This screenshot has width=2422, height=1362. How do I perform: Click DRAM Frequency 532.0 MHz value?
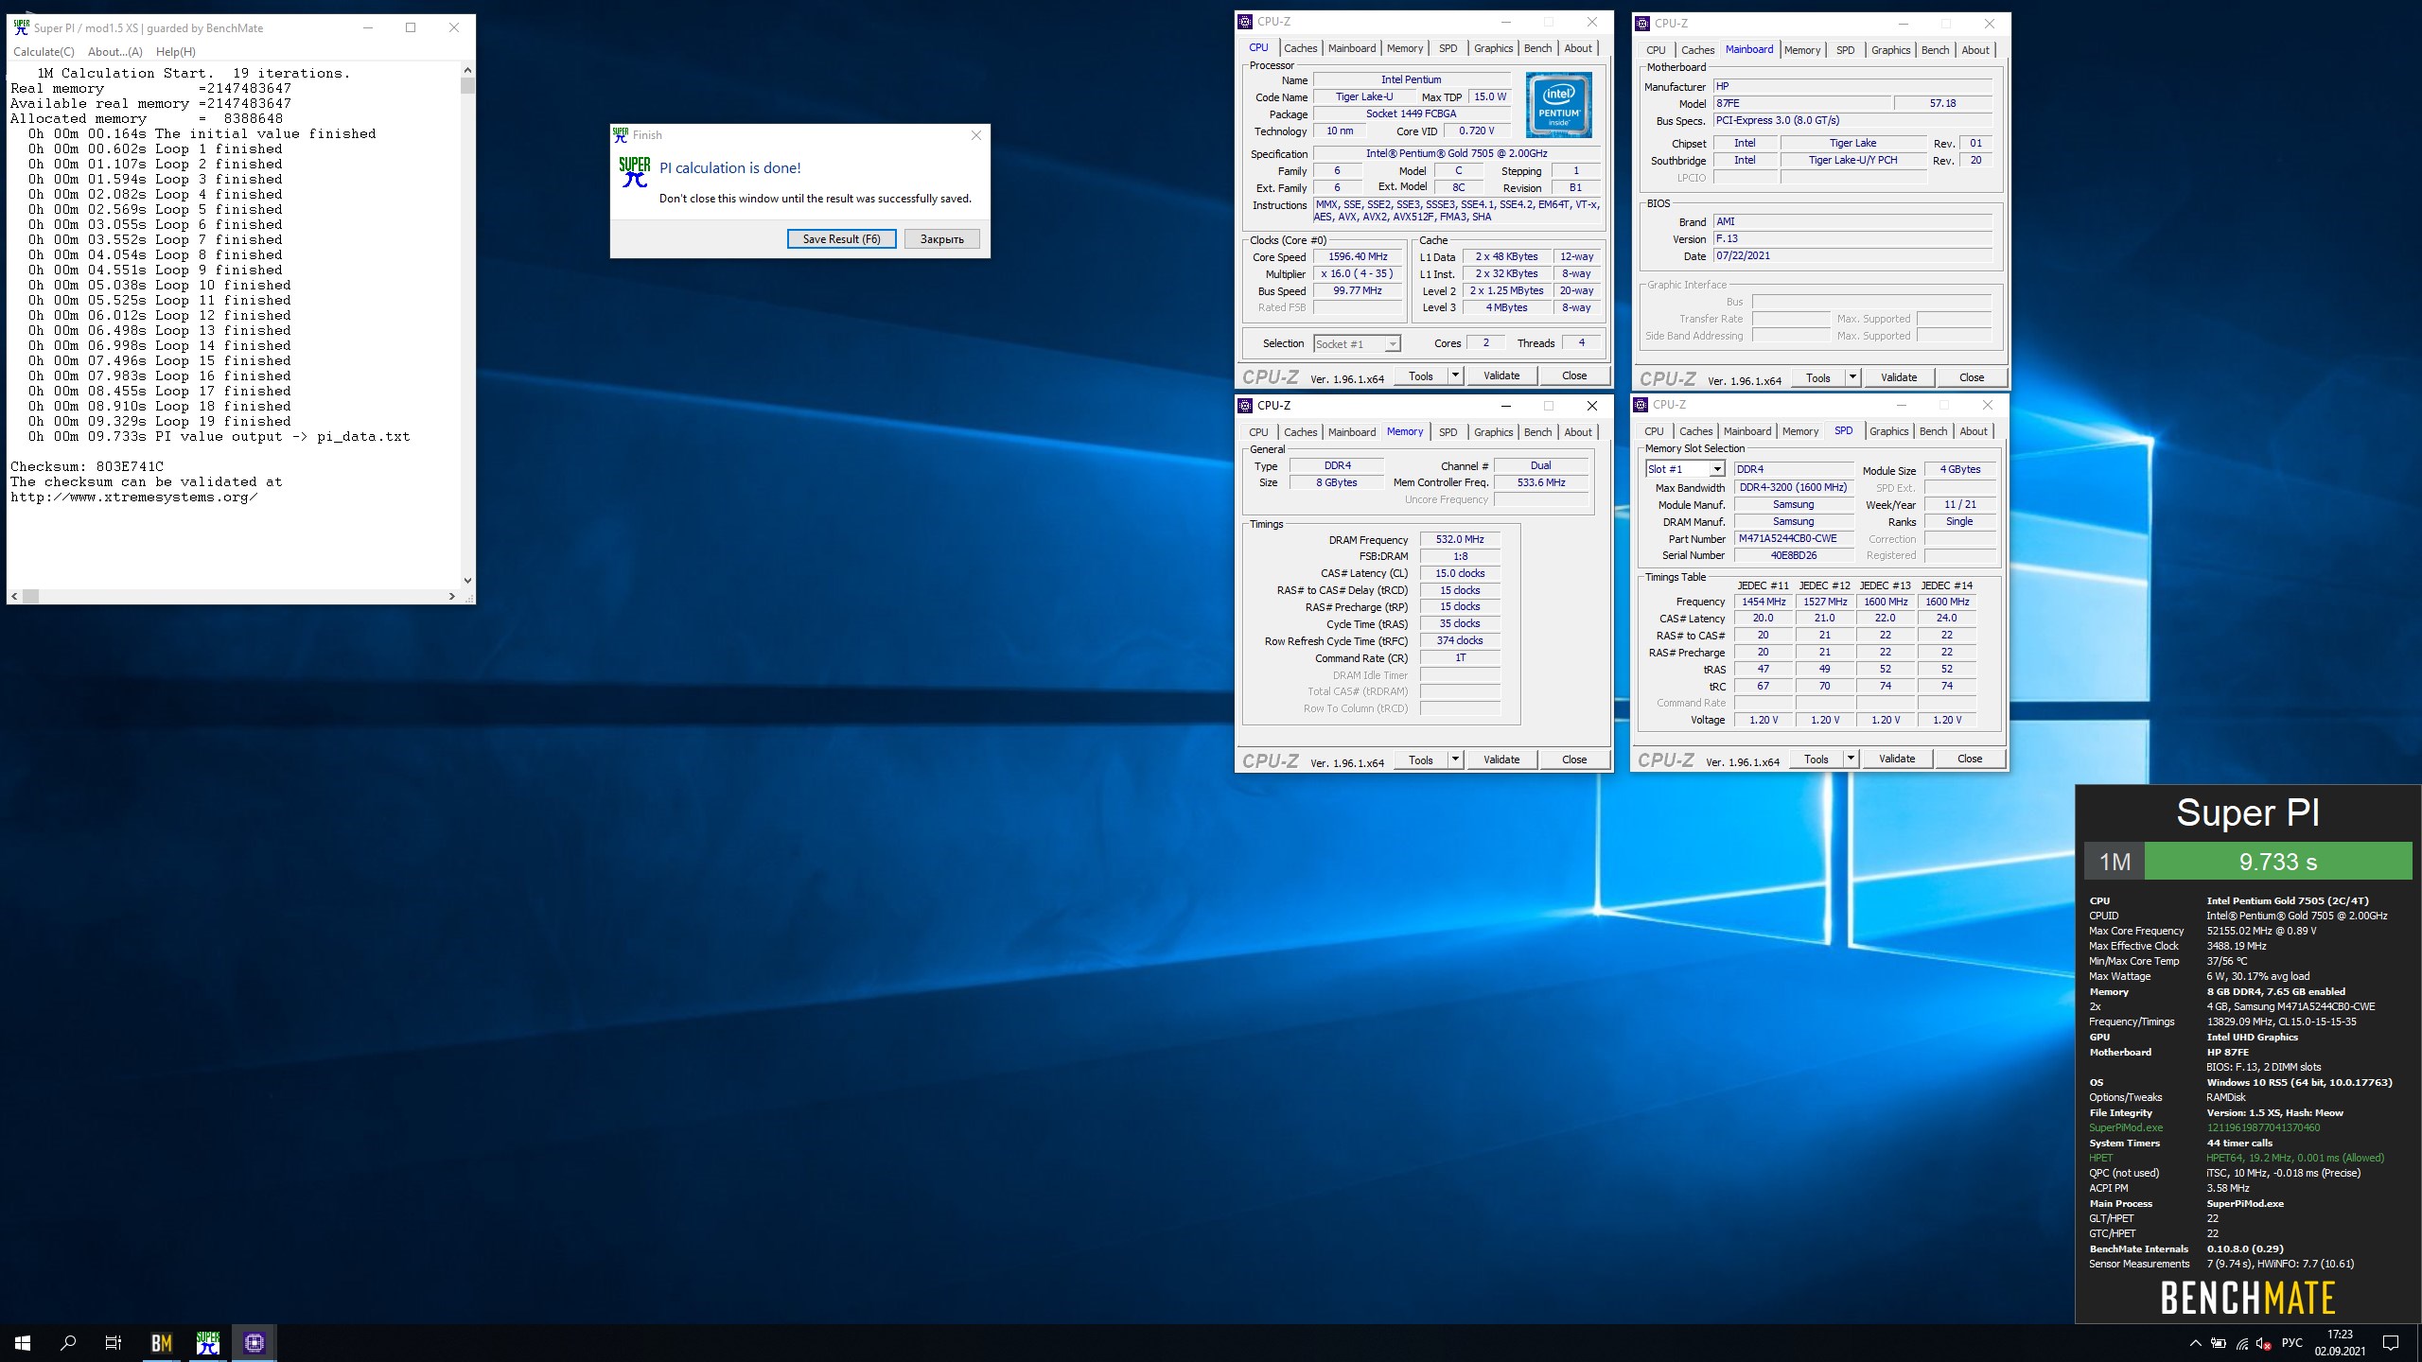click(1460, 540)
